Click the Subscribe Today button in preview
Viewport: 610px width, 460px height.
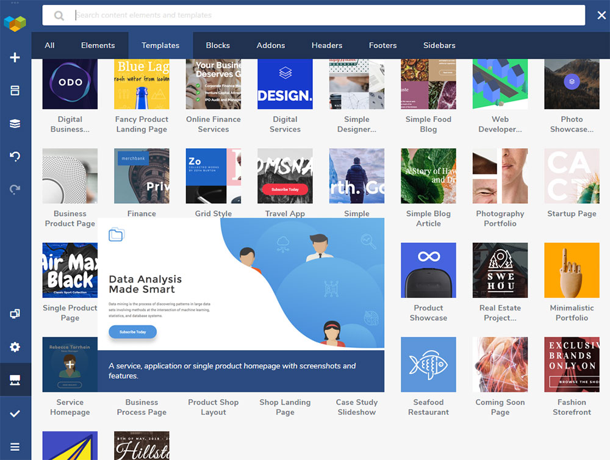(x=132, y=332)
